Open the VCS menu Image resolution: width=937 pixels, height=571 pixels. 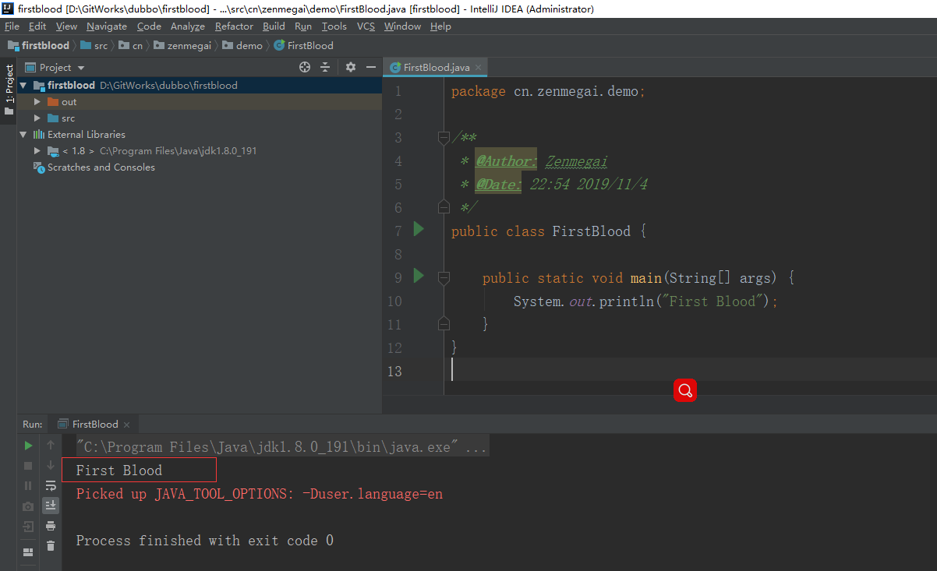click(x=366, y=26)
